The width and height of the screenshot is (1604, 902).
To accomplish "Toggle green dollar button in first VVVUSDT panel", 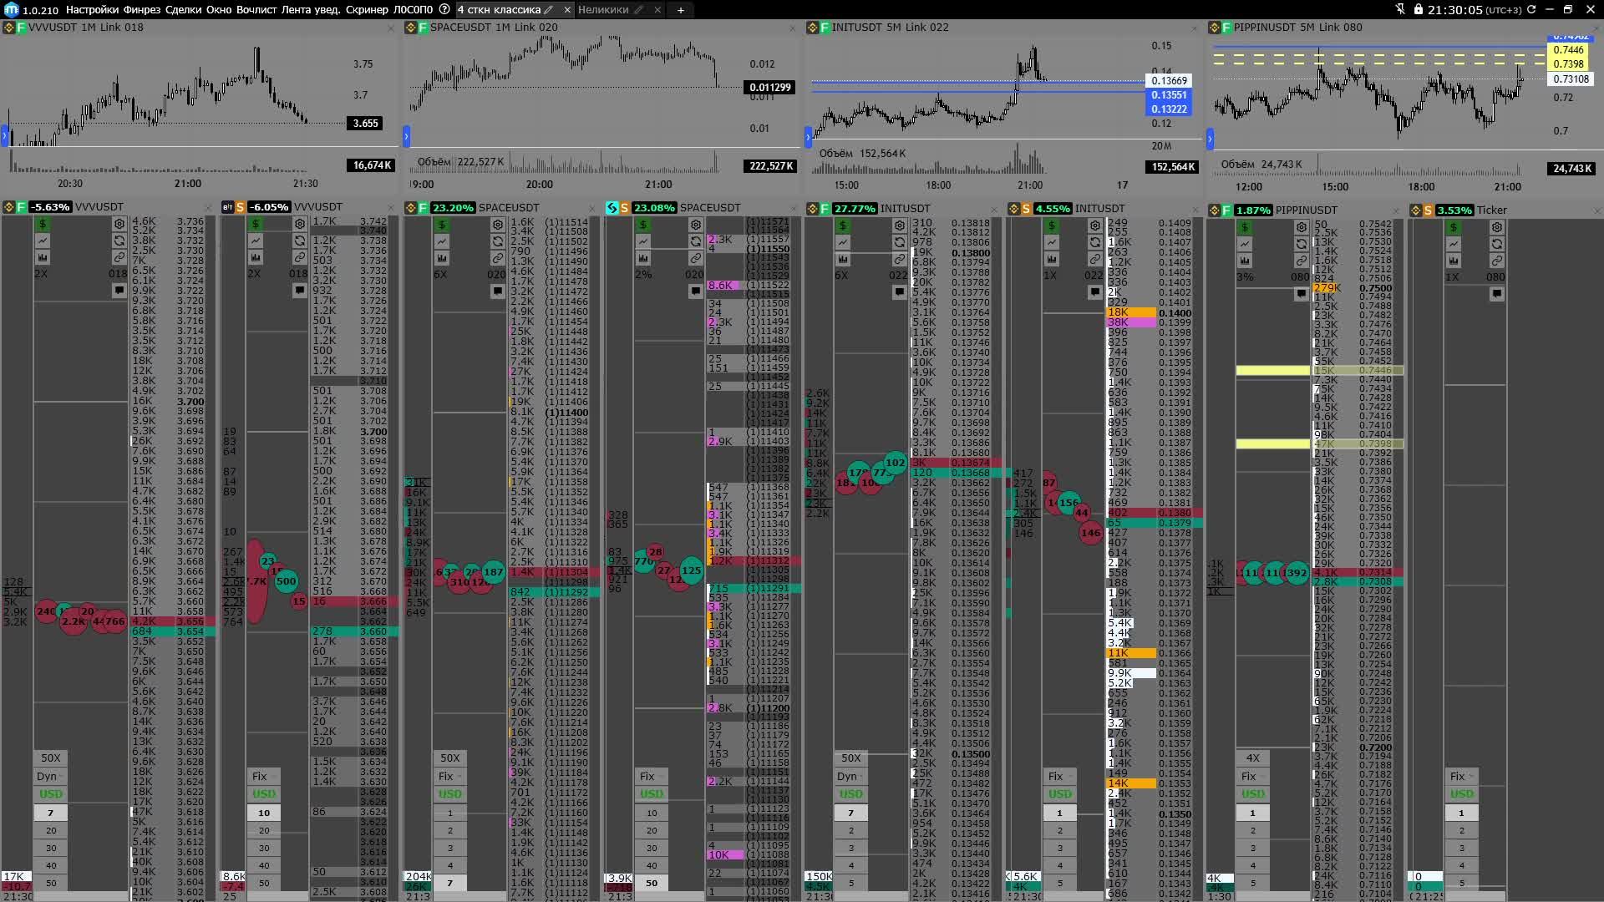I will coord(43,225).
